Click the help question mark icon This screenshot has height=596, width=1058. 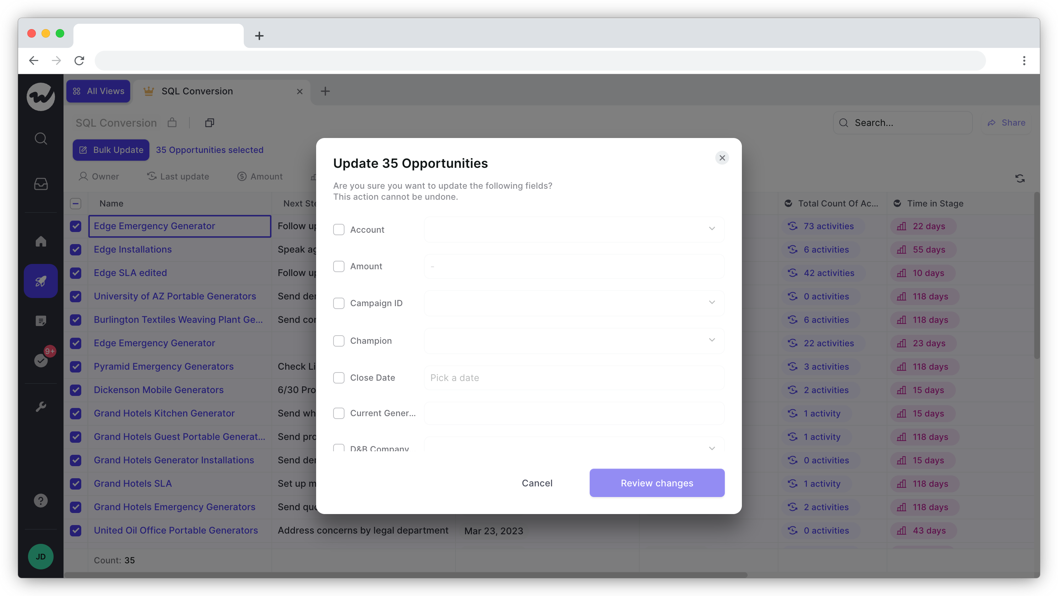coord(41,500)
